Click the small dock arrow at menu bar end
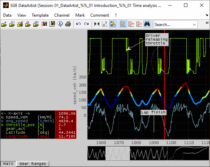The height and width of the screenshot is (167, 210). [207, 15]
